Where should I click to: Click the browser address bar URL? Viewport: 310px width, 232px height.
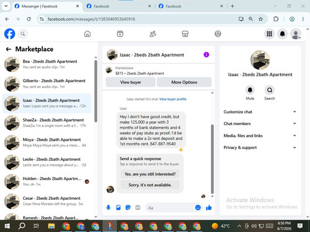coord(91,19)
